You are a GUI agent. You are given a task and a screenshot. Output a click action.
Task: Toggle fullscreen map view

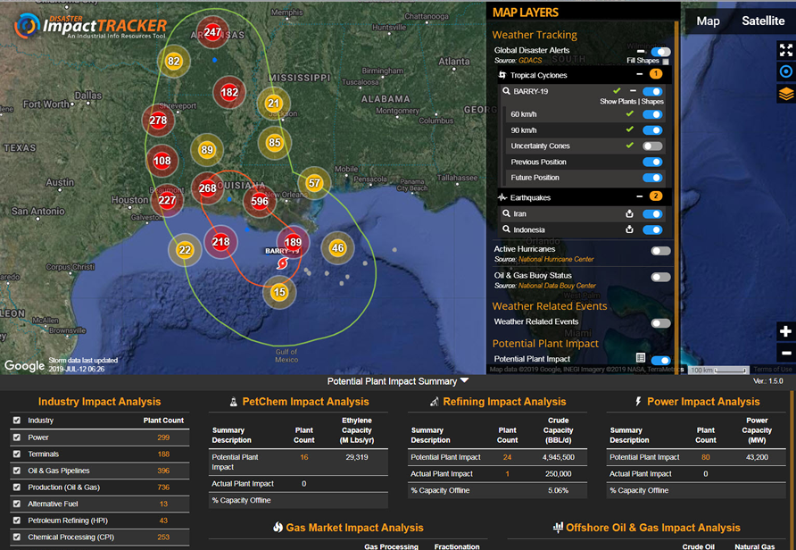786,50
